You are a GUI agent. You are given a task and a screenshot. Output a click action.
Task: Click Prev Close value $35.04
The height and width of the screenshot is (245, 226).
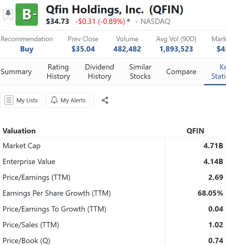pyautogui.click(x=83, y=49)
